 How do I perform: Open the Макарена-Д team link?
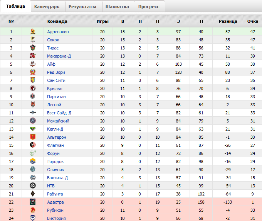click(x=59, y=56)
